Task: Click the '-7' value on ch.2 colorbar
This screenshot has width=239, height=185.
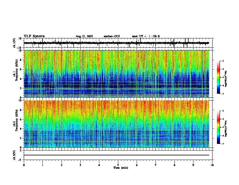Action: tap(222, 144)
